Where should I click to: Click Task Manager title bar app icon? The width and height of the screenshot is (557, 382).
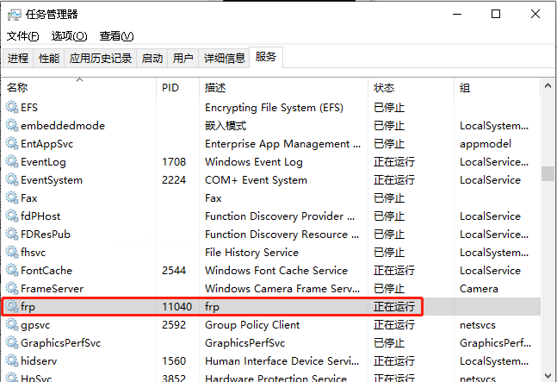tap(14, 15)
